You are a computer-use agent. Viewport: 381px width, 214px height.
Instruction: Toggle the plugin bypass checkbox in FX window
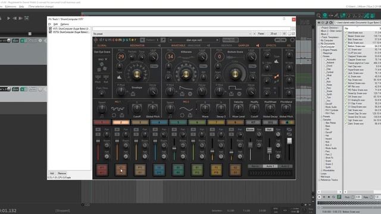[x=293, y=34]
